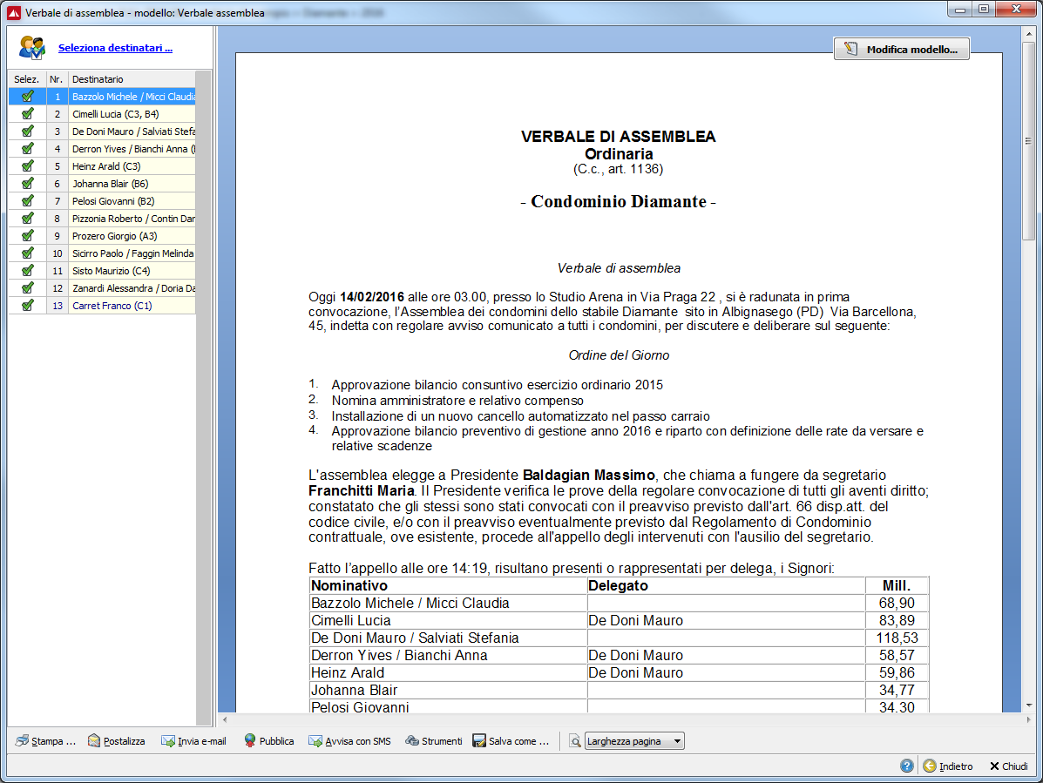Click Salva come button label

[x=518, y=741]
